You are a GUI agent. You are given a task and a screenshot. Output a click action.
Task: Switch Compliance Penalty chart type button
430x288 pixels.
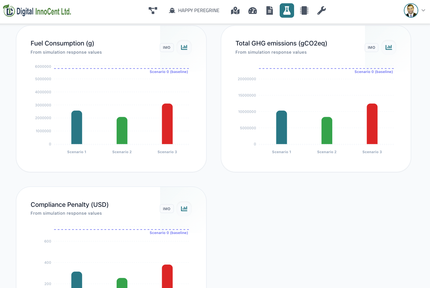[184, 209]
